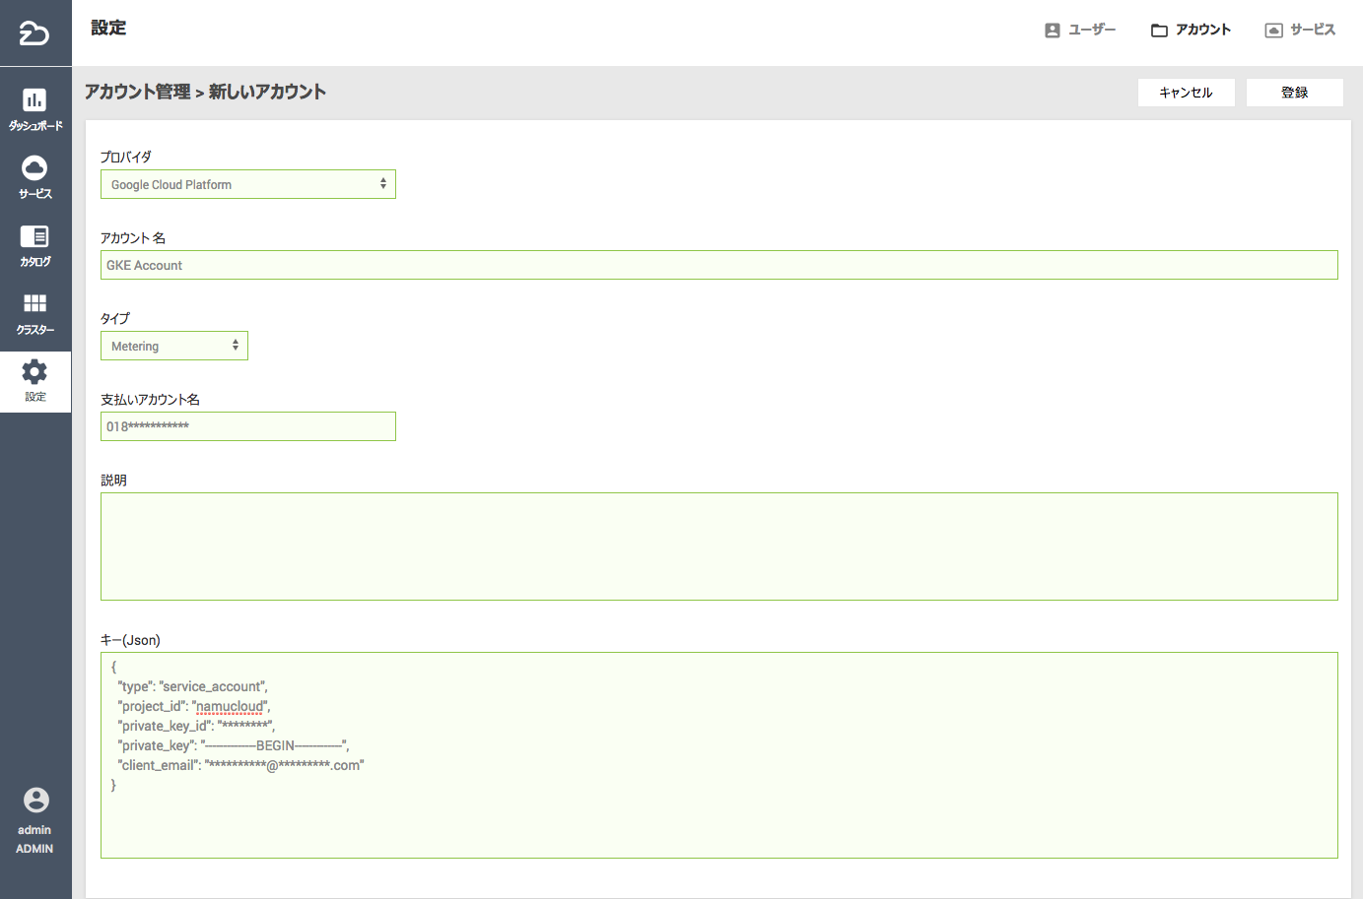Click the タイプ field label

click(x=115, y=318)
